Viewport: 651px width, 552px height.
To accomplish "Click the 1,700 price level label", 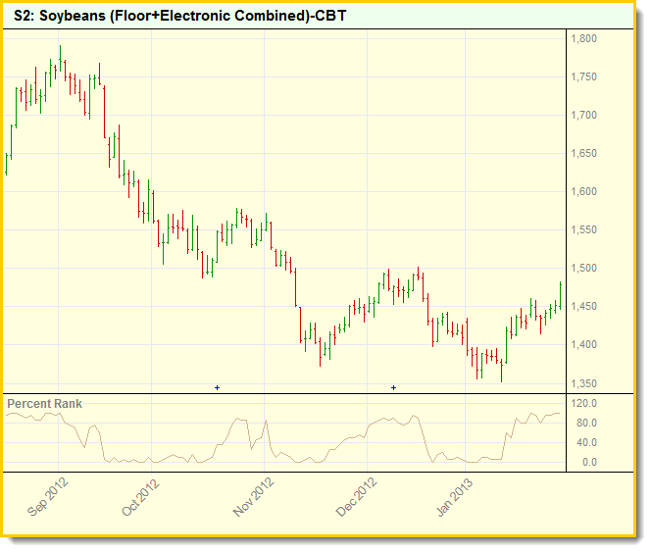I will click(x=583, y=116).
